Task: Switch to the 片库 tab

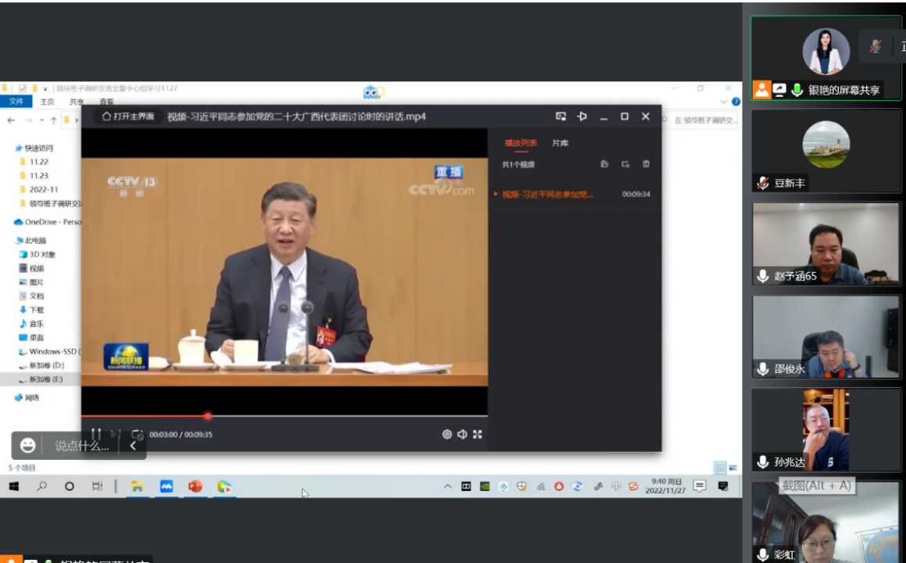Action: coord(560,143)
